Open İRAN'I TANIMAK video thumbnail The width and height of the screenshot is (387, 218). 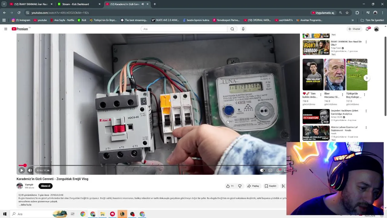click(x=316, y=47)
